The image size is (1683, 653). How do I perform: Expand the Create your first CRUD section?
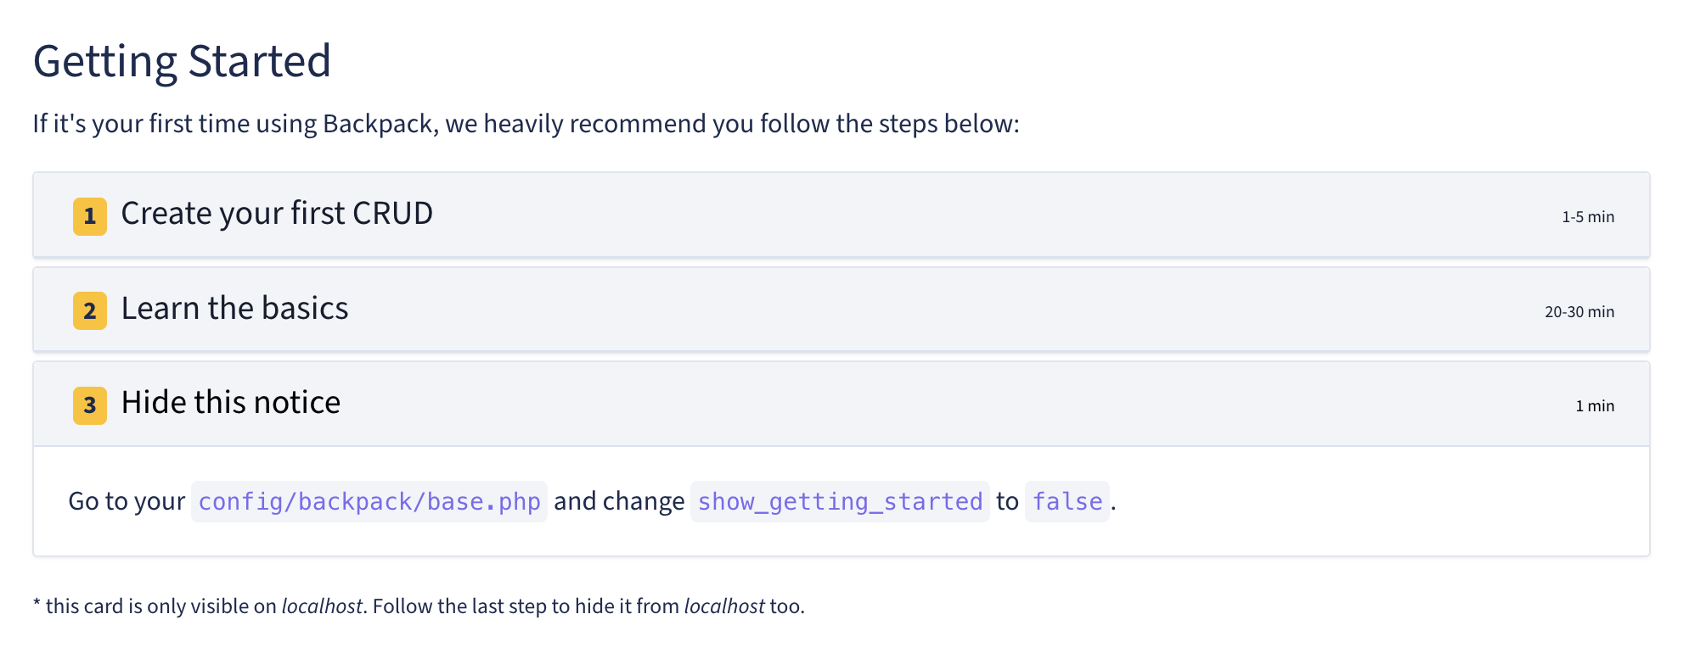point(277,215)
